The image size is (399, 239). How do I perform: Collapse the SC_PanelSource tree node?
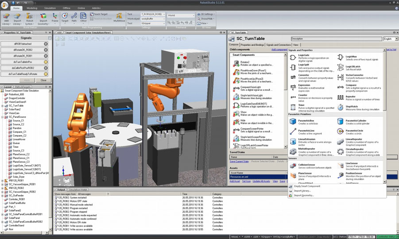(2, 117)
